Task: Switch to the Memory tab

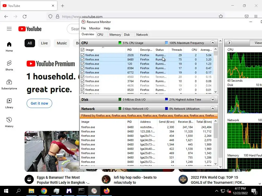Action: click(x=115, y=35)
